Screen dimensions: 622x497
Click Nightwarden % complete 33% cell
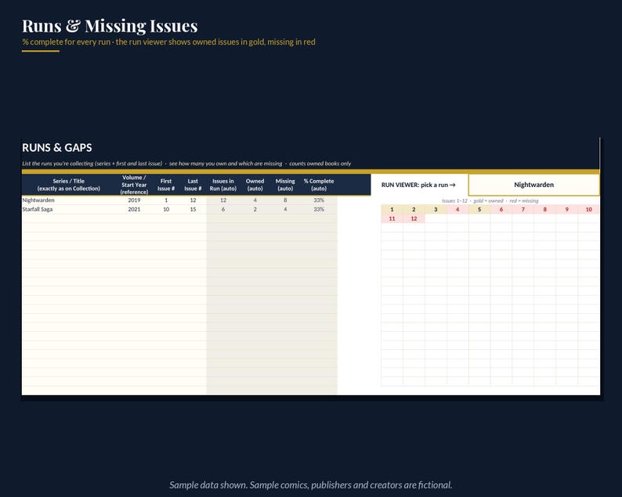(319, 200)
